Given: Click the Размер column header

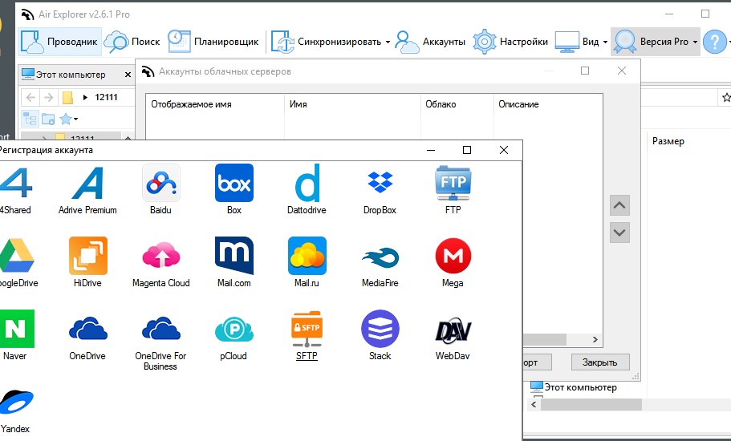Looking at the screenshot, I should point(668,141).
